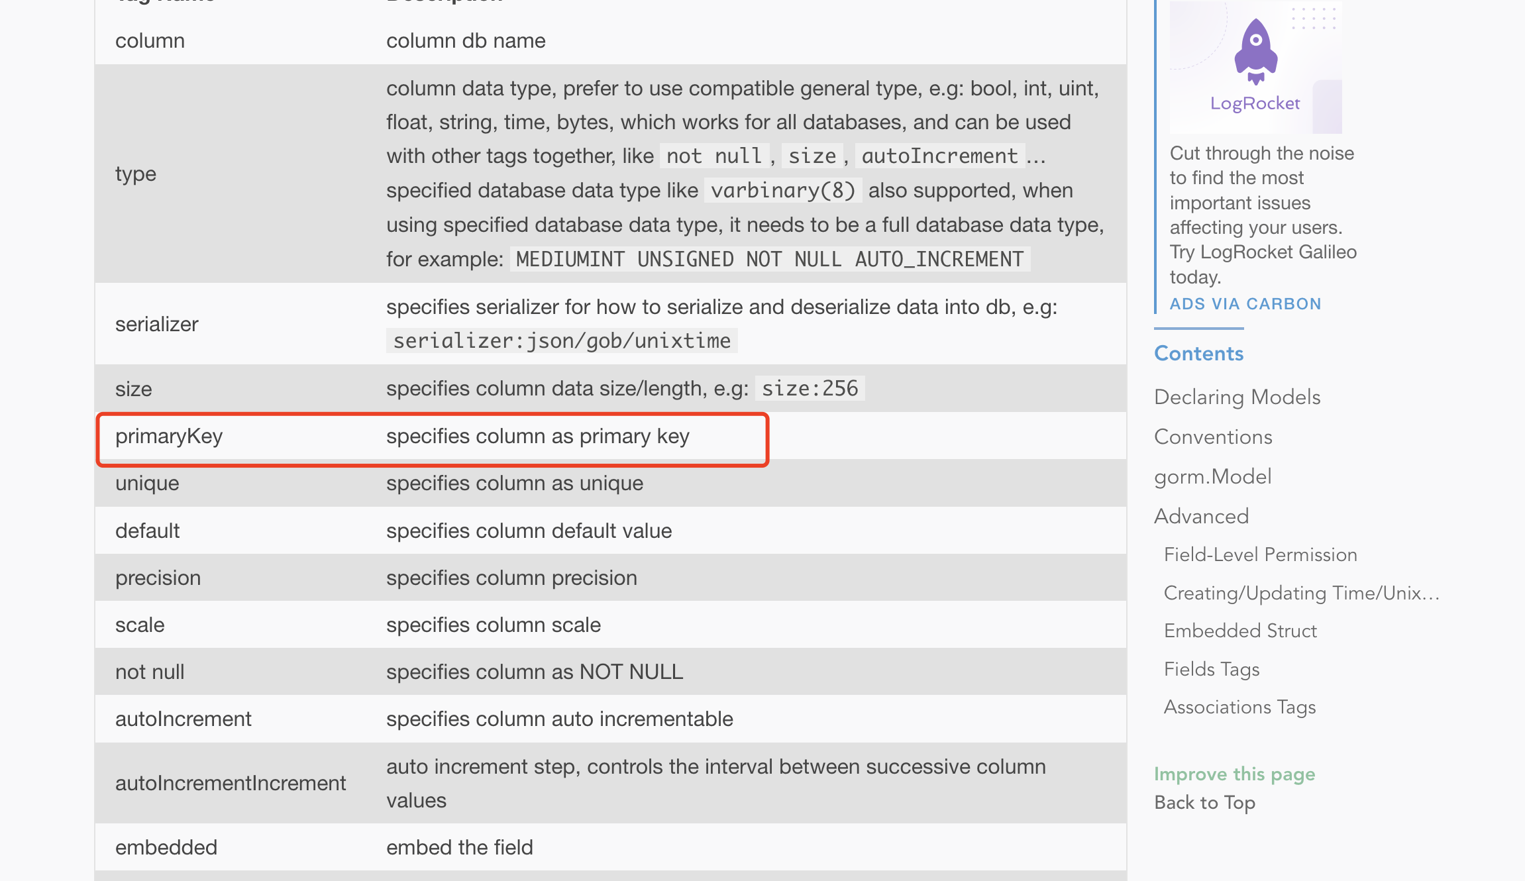The height and width of the screenshot is (881, 1525).
Task: Click the serializer:json/gob/unixtime code snippet
Action: (562, 340)
